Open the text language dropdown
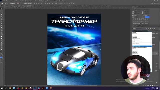The width and height of the screenshot is (160, 90). coord(137,24)
